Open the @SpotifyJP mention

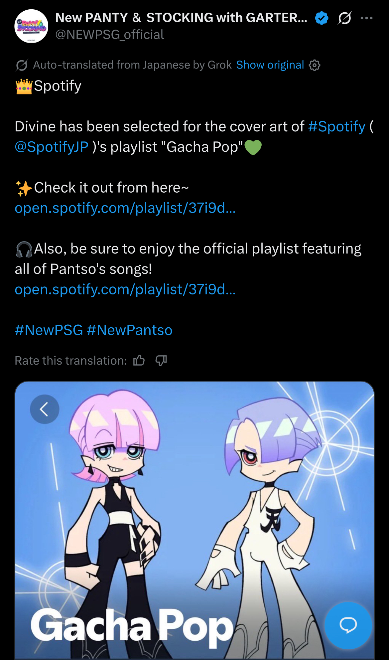(x=52, y=147)
